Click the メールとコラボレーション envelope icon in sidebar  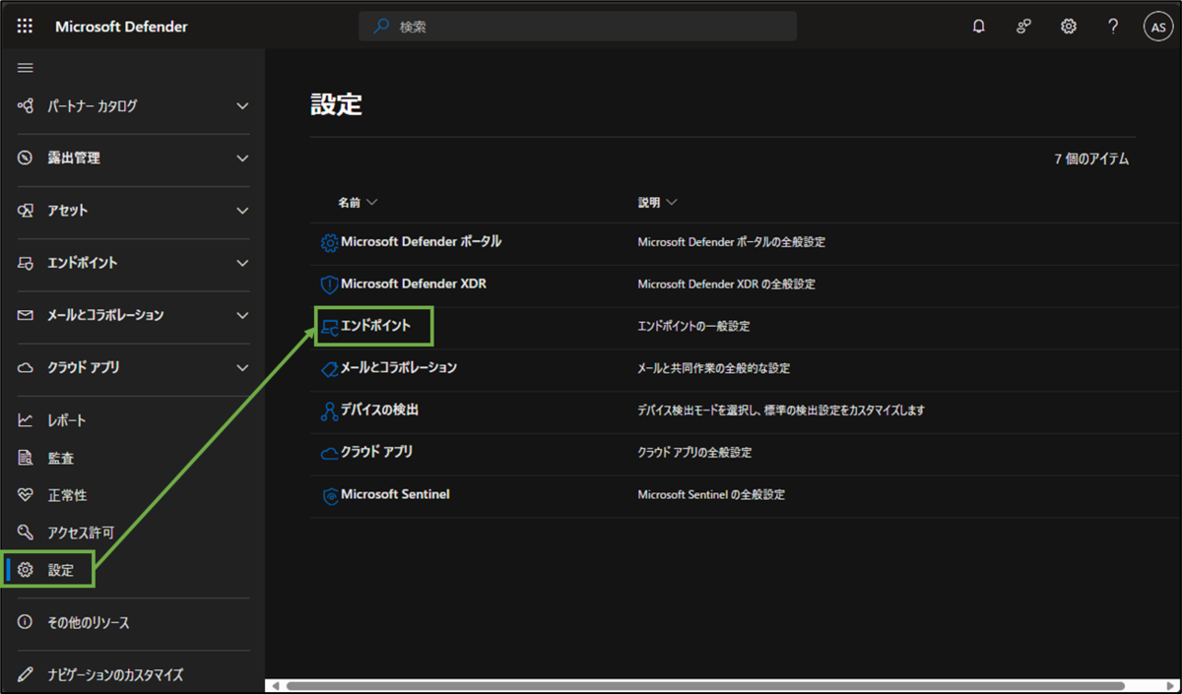point(26,315)
